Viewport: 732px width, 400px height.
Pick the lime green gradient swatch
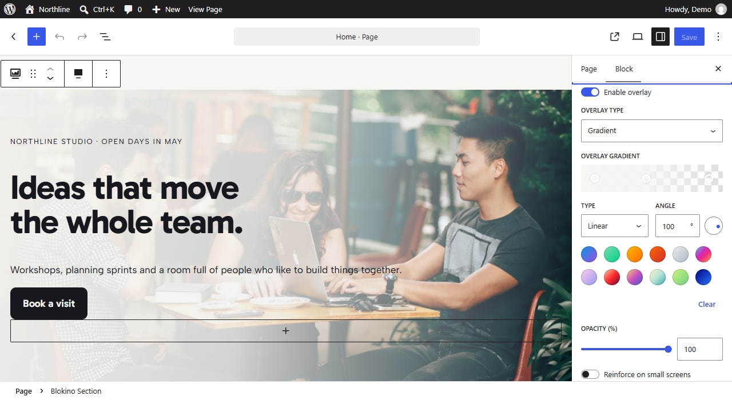[x=681, y=277]
